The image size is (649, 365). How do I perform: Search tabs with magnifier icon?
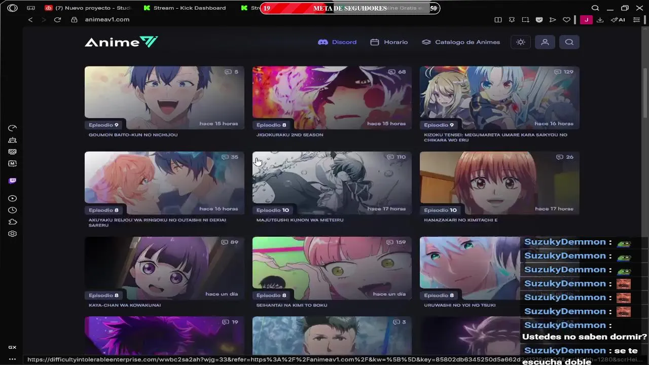595,8
